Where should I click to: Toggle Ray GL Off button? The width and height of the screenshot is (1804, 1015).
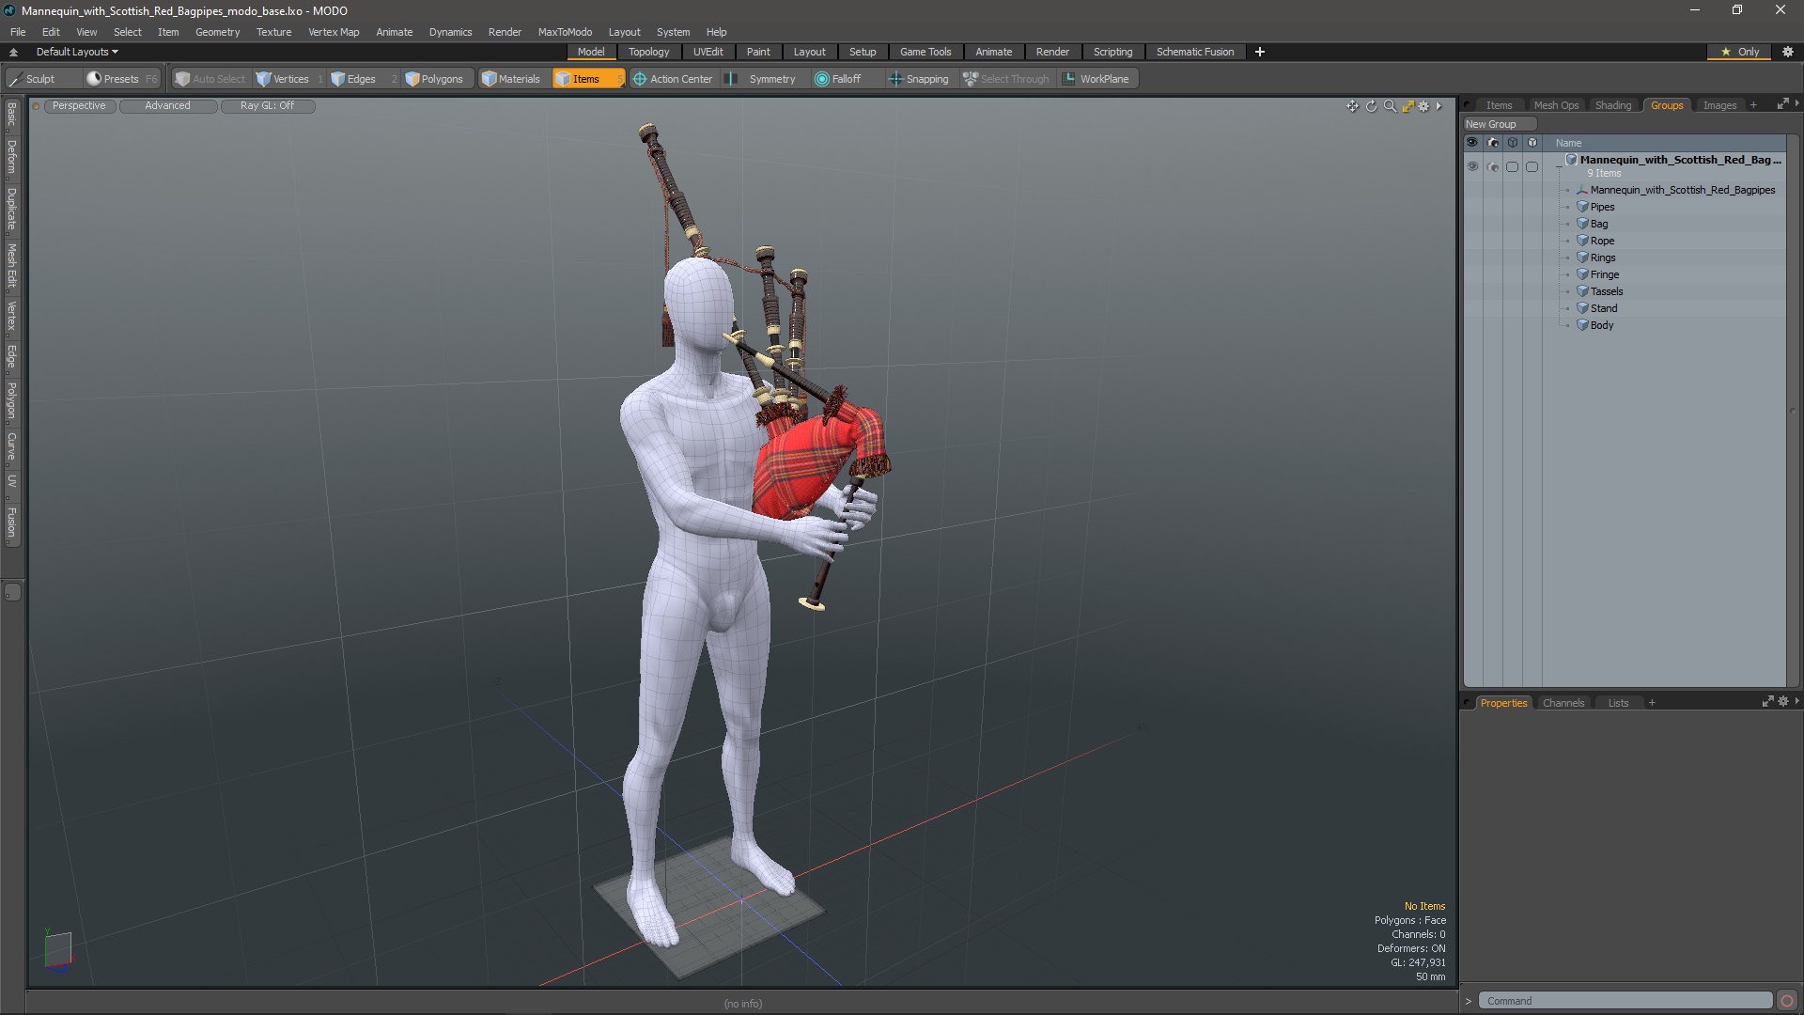(267, 106)
